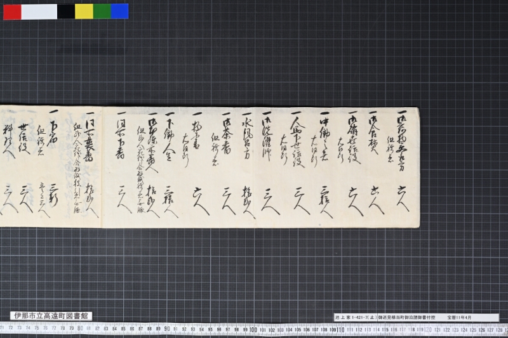Click the black color patch
The height and width of the screenshot is (338, 508).
point(66,11)
